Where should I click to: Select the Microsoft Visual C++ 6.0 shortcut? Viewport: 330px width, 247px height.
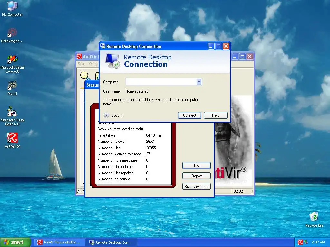(12, 64)
